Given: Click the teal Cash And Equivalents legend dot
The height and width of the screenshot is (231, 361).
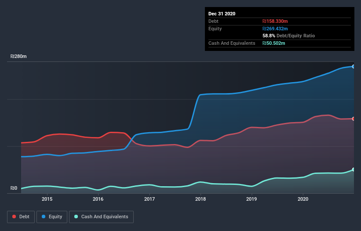Looking at the screenshot, I should (76, 217).
